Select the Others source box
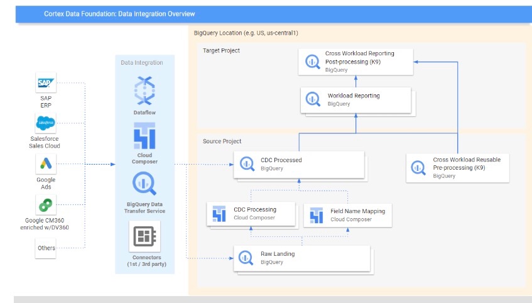532x303 pixels. click(46, 248)
